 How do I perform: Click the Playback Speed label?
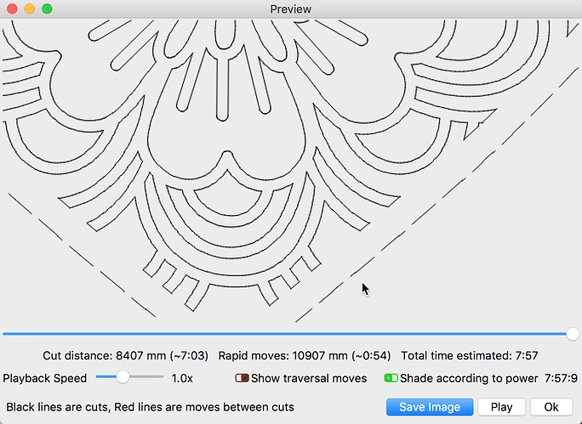coord(44,378)
